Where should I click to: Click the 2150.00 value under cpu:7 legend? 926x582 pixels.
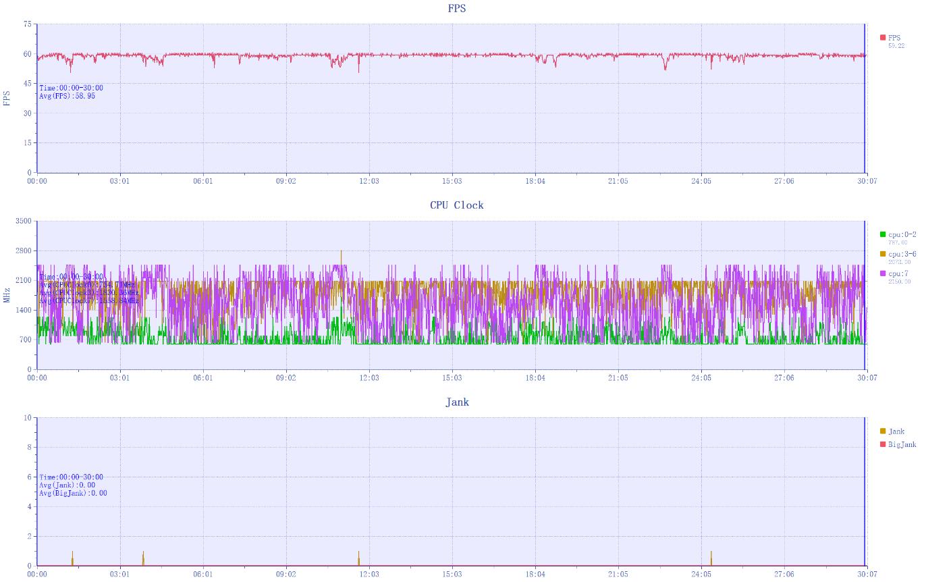[900, 281]
